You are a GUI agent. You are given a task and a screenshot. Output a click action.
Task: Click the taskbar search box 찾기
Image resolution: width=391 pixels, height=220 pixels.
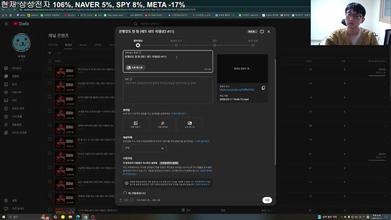23,217
